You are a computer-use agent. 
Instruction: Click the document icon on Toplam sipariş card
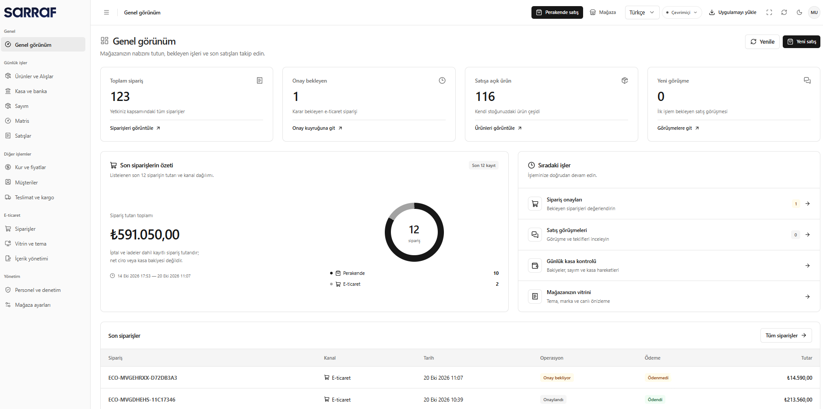260,80
